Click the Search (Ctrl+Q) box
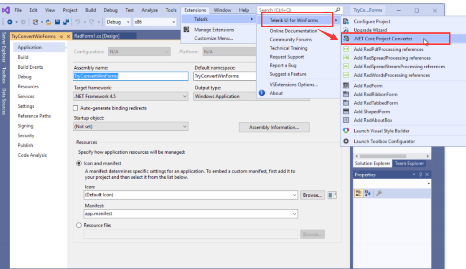Screen dimensions: 466x269 [x=300, y=10]
